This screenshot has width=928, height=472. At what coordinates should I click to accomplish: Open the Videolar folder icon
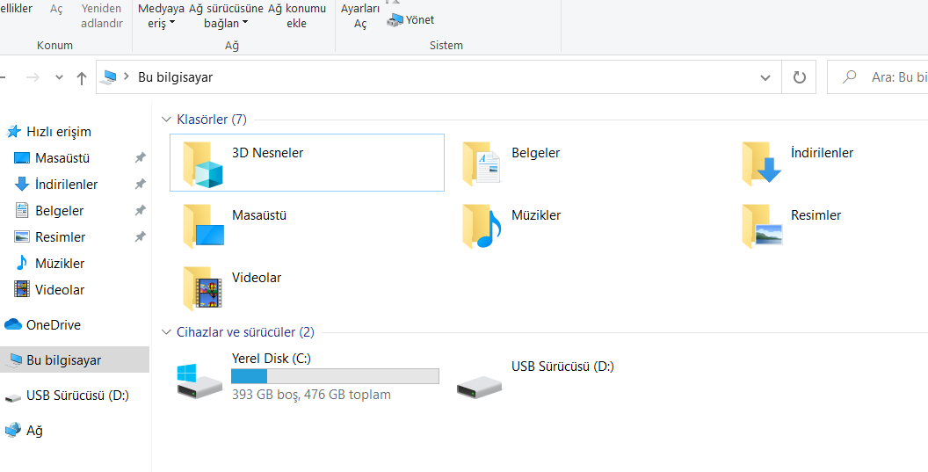(x=203, y=288)
